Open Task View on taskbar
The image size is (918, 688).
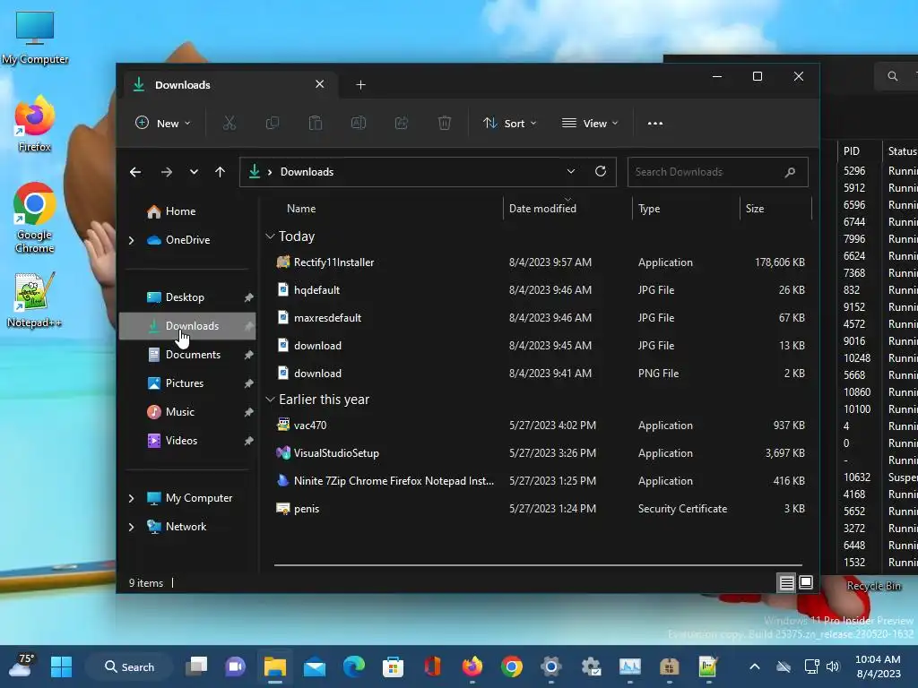point(196,666)
